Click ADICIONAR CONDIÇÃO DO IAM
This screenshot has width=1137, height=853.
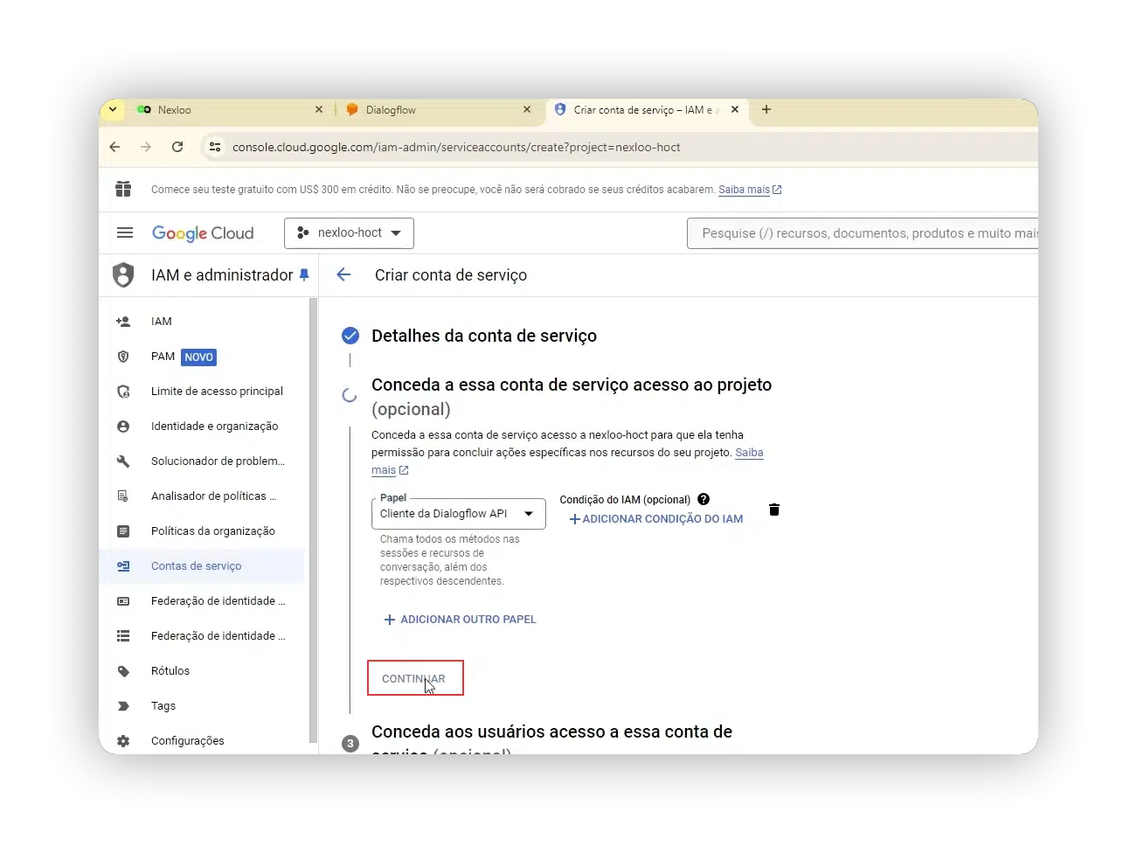[656, 519]
